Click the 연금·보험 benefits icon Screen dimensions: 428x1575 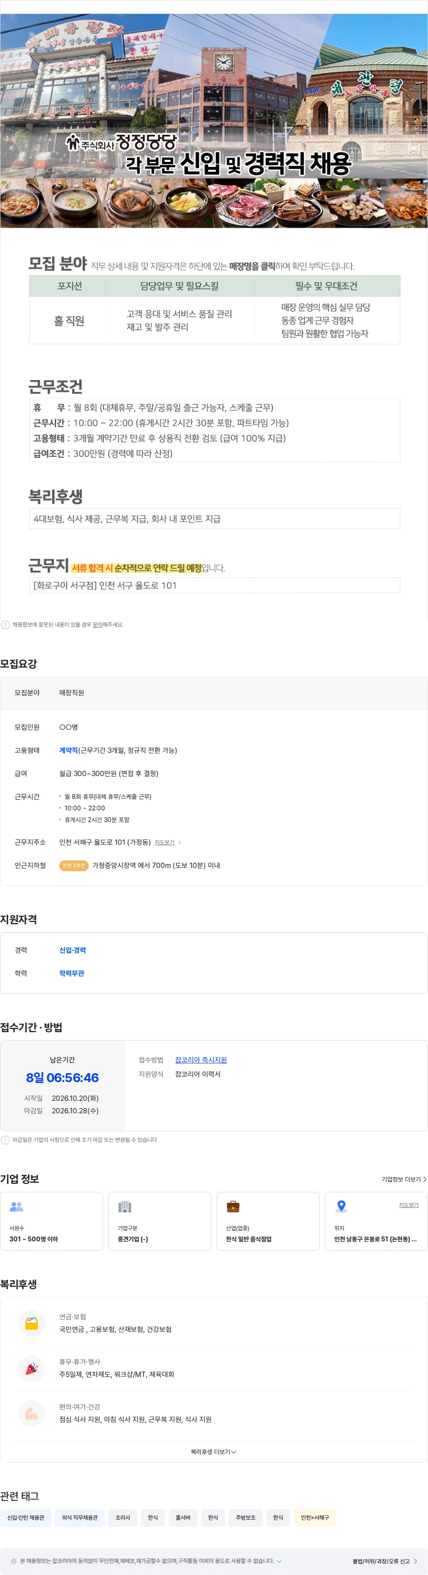tap(32, 1323)
